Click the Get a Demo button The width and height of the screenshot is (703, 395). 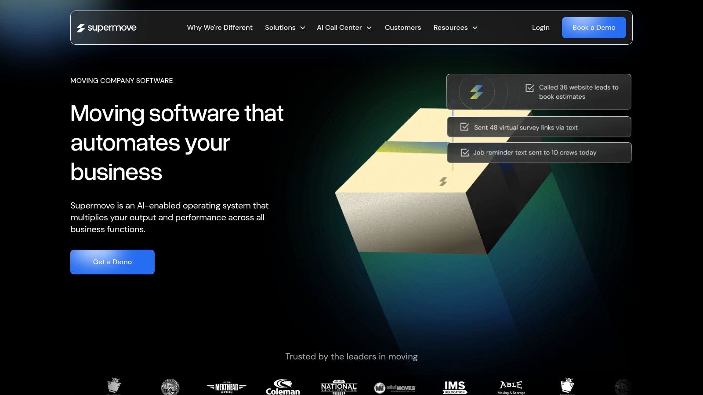click(x=112, y=262)
